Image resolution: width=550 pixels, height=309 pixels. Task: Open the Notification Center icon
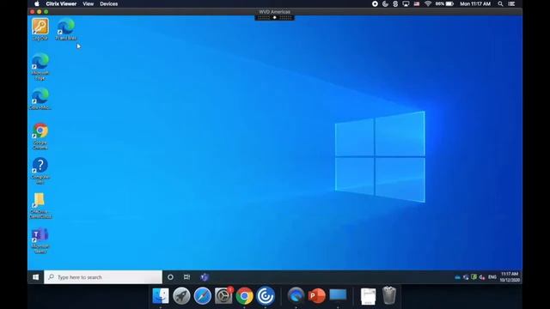point(512,3)
